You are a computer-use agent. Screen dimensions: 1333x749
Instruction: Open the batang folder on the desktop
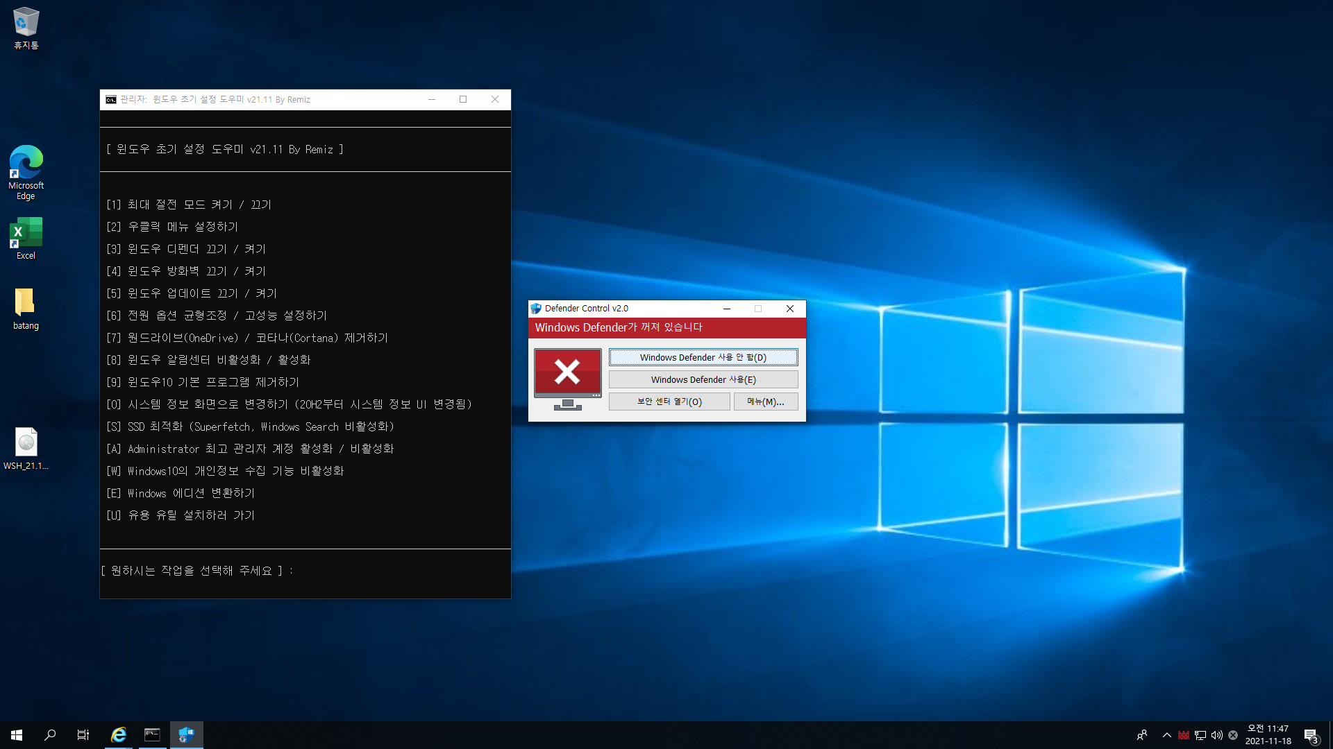[x=26, y=309]
